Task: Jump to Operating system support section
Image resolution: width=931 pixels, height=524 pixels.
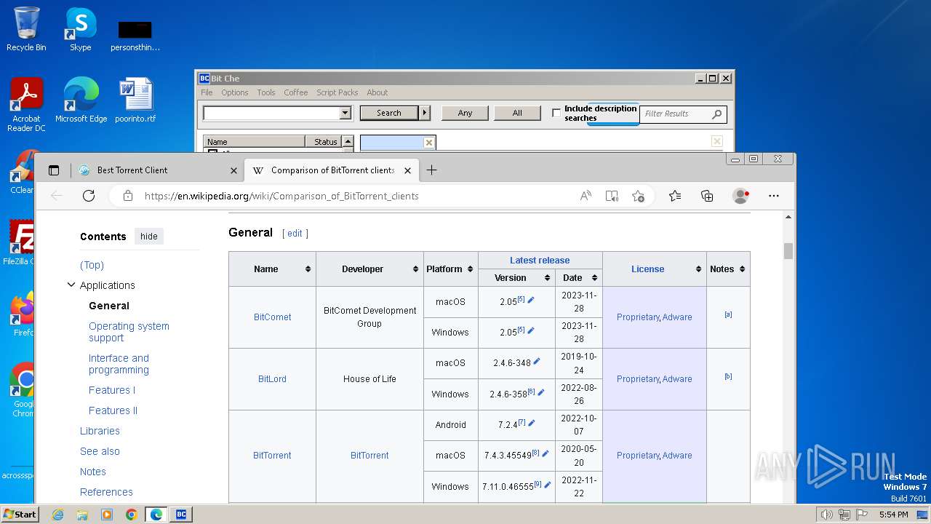Action: [129, 332]
